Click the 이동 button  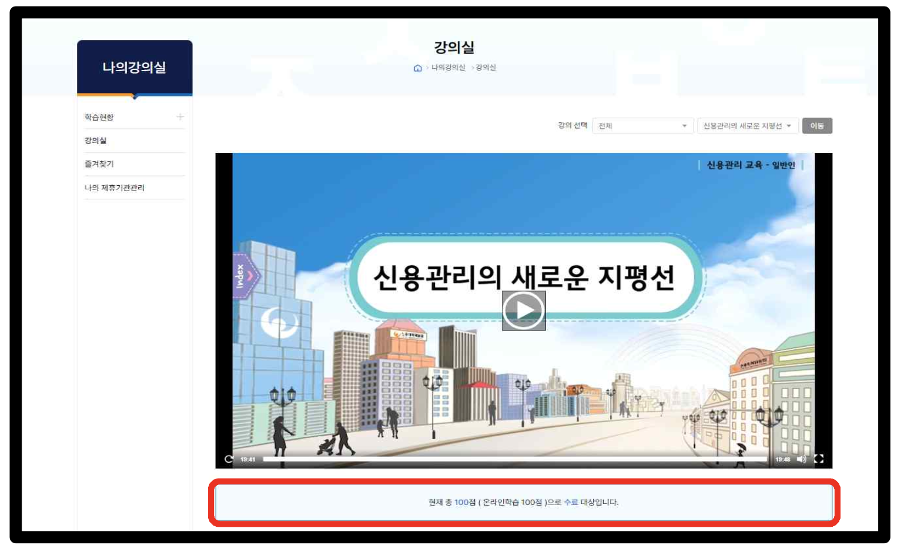coord(817,125)
